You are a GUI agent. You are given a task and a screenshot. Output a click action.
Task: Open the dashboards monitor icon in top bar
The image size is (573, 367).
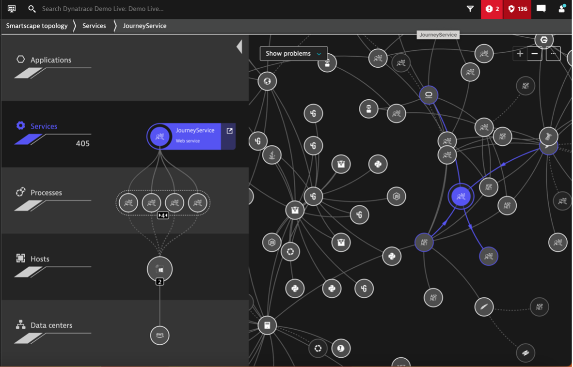[x=12, y=9]
